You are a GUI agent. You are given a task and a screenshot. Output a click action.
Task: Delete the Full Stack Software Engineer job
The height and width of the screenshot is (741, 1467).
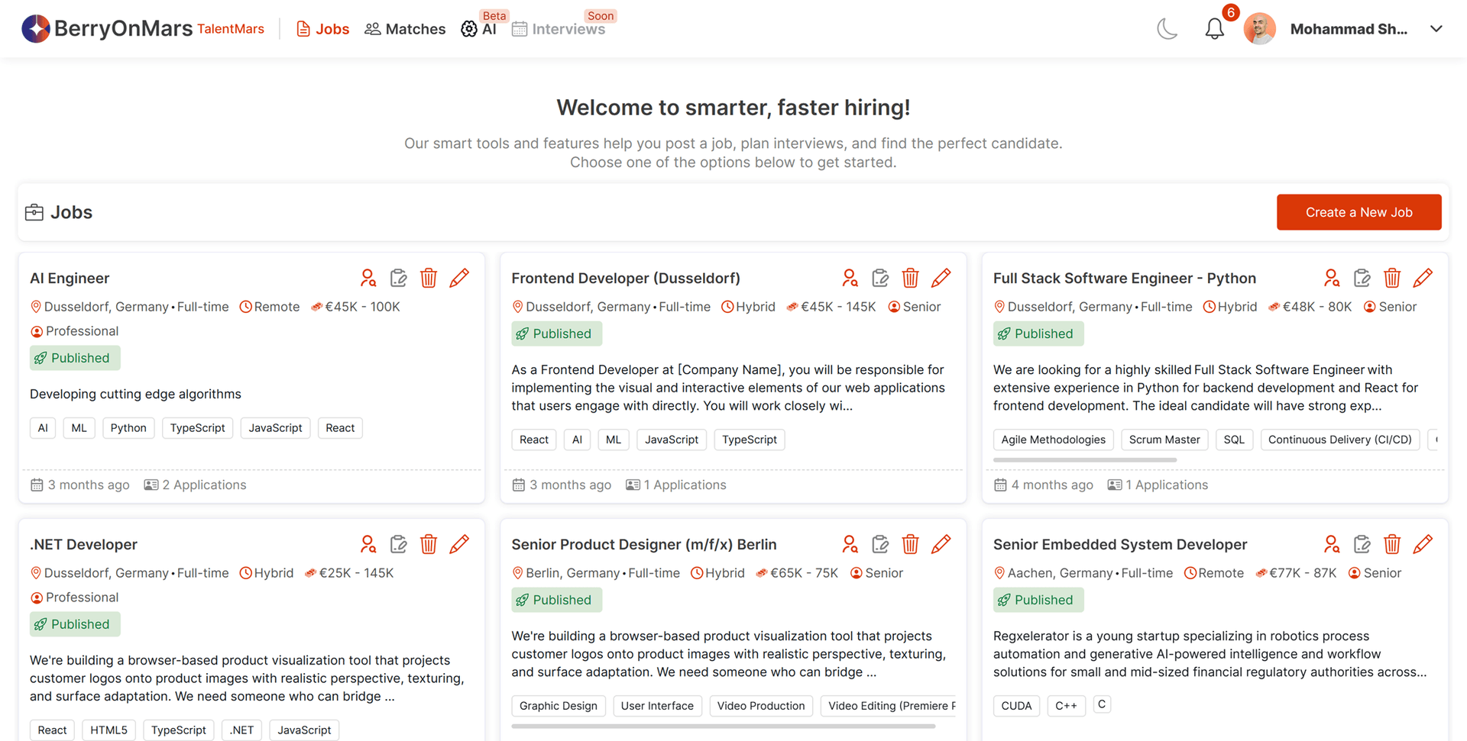1392,278
